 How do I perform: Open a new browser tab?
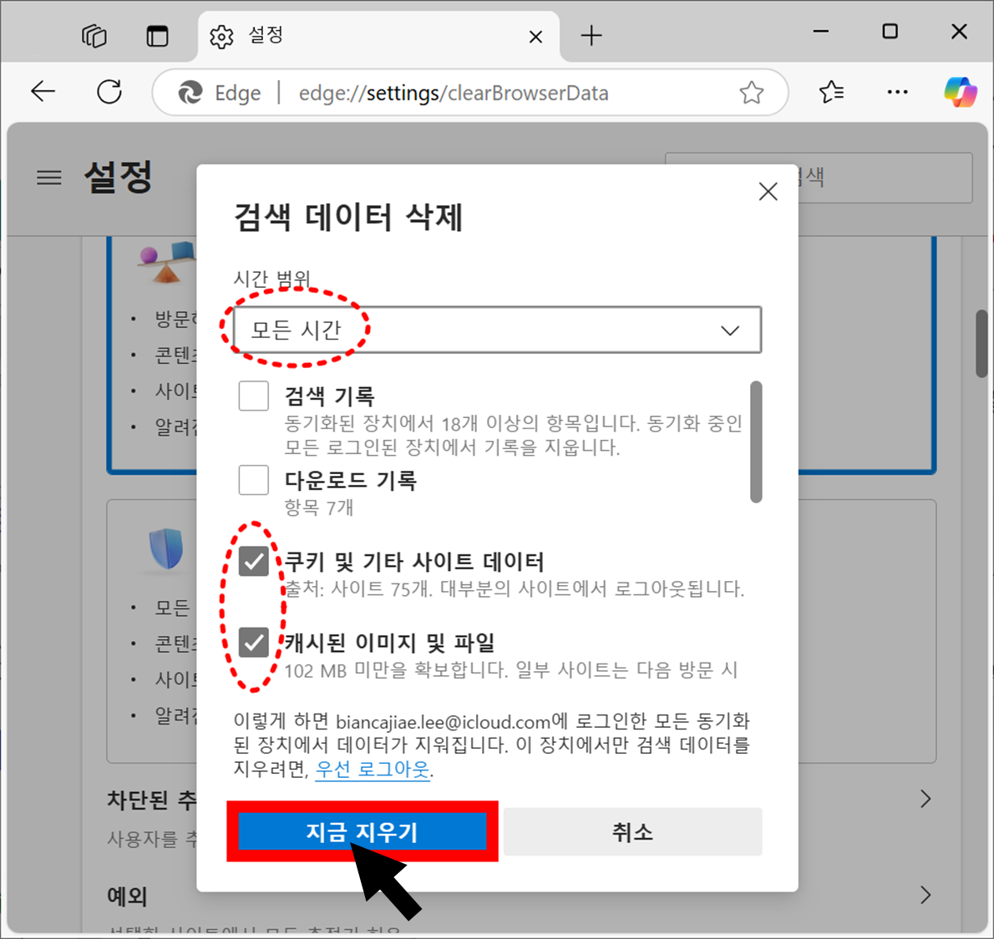591,36
